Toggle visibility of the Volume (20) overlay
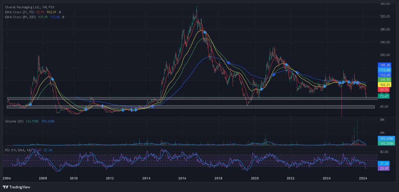This screenshot has width=399, height=192. 14,121
